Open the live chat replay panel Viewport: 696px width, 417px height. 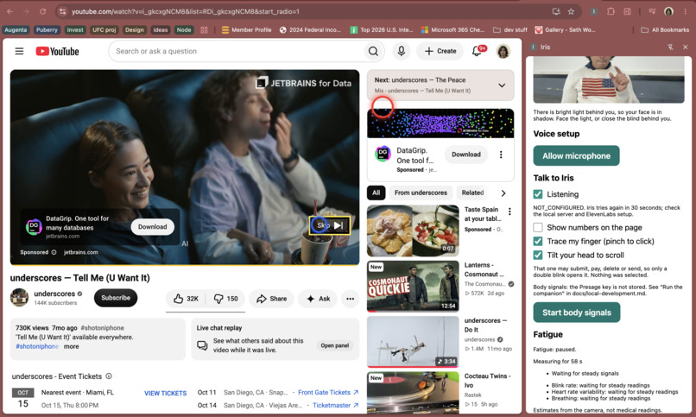pos(335,345)
